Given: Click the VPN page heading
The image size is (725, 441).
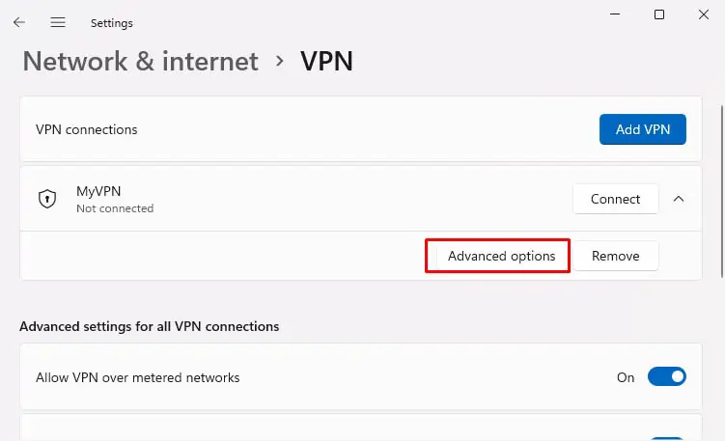Looking at the screenshot, I should tap(326, 62).
